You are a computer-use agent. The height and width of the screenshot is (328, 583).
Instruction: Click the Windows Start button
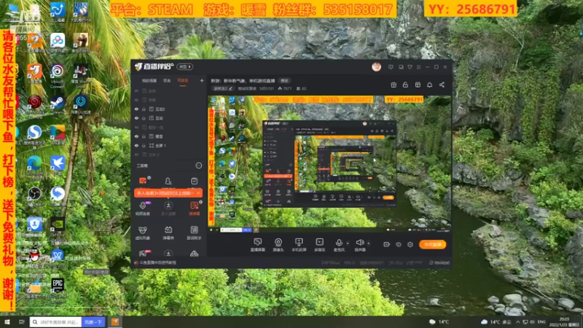coord(7,321)
